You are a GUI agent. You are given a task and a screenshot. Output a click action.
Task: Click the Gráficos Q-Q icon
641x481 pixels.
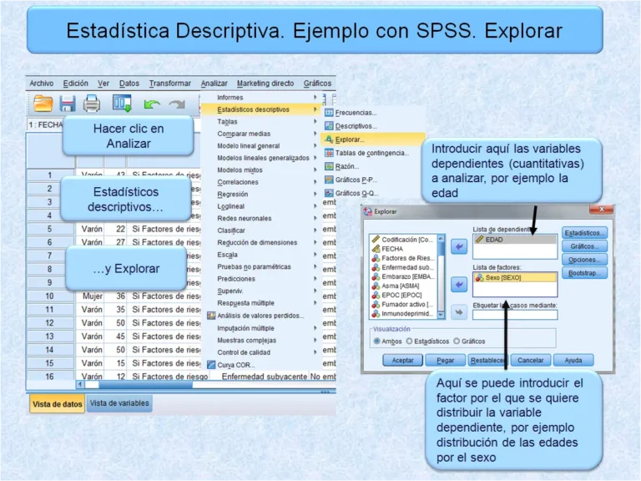(x=329, y=193)
